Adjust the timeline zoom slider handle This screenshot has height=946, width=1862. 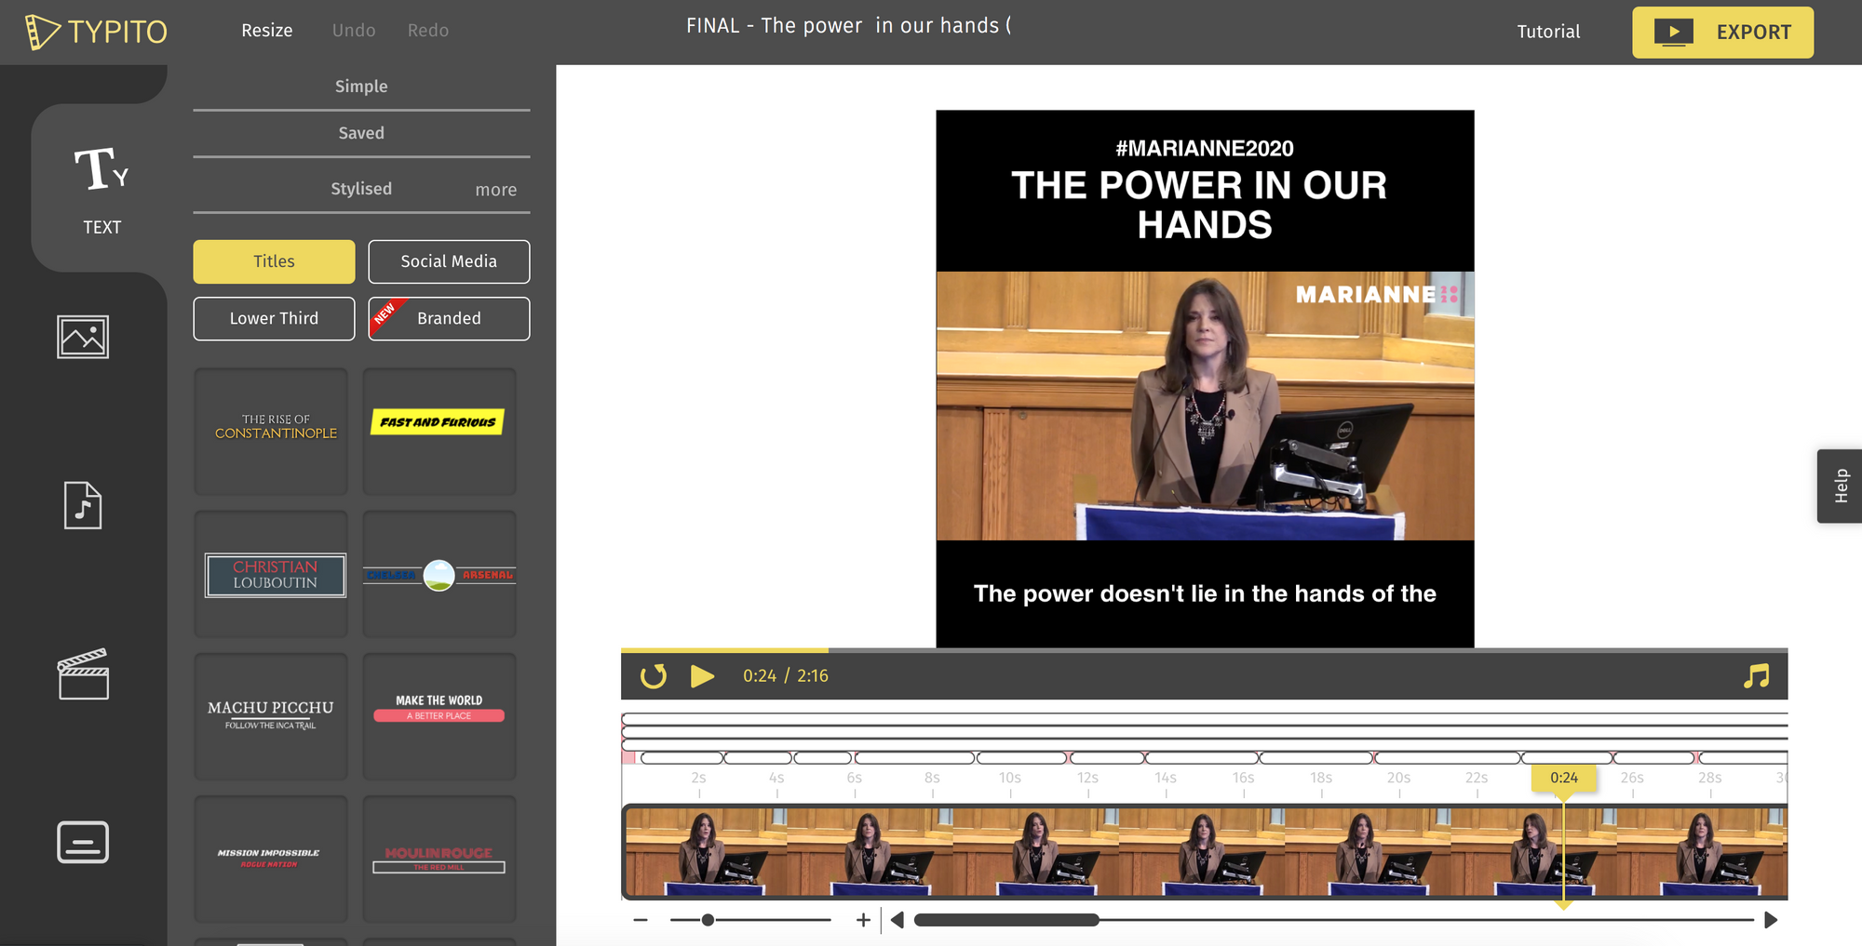pyautogui.click(x=708, y=920)
